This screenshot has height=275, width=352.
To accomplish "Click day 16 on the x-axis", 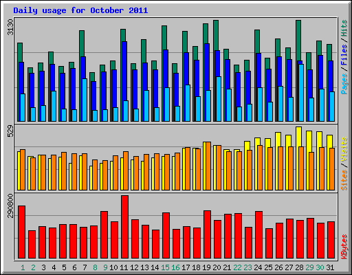I will 175,267.
